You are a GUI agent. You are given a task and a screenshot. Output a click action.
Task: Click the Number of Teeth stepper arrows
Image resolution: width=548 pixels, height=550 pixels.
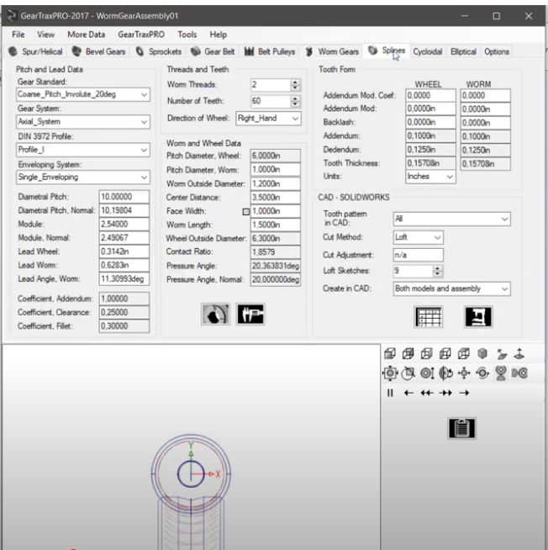coord(295,101)
